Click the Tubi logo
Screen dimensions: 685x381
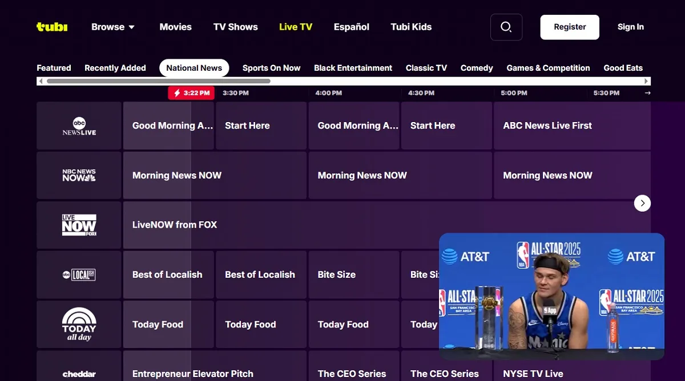point(52,27)
